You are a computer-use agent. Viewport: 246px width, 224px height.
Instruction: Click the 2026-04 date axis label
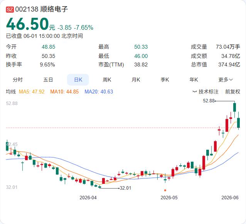pos(88,198)
